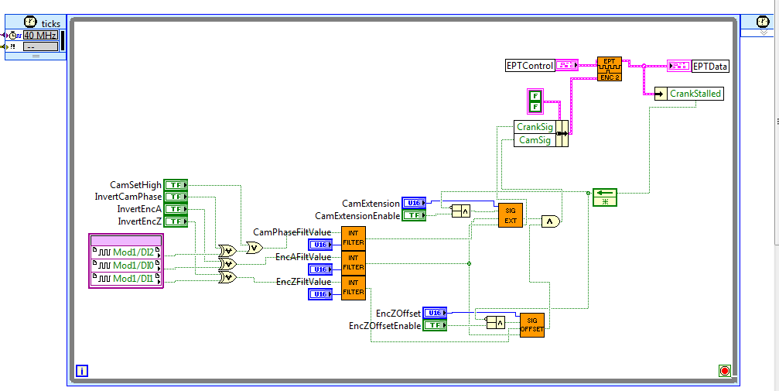Click the EPTControl cluster terminal
Screen dimensions: 779x391
pos(567,65)
